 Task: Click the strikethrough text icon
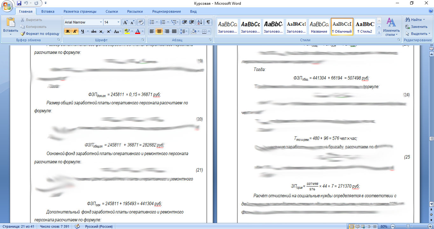93,31
